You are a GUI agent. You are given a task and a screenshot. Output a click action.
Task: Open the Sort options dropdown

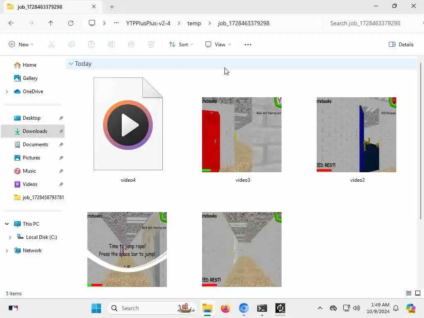click(181, 45)
